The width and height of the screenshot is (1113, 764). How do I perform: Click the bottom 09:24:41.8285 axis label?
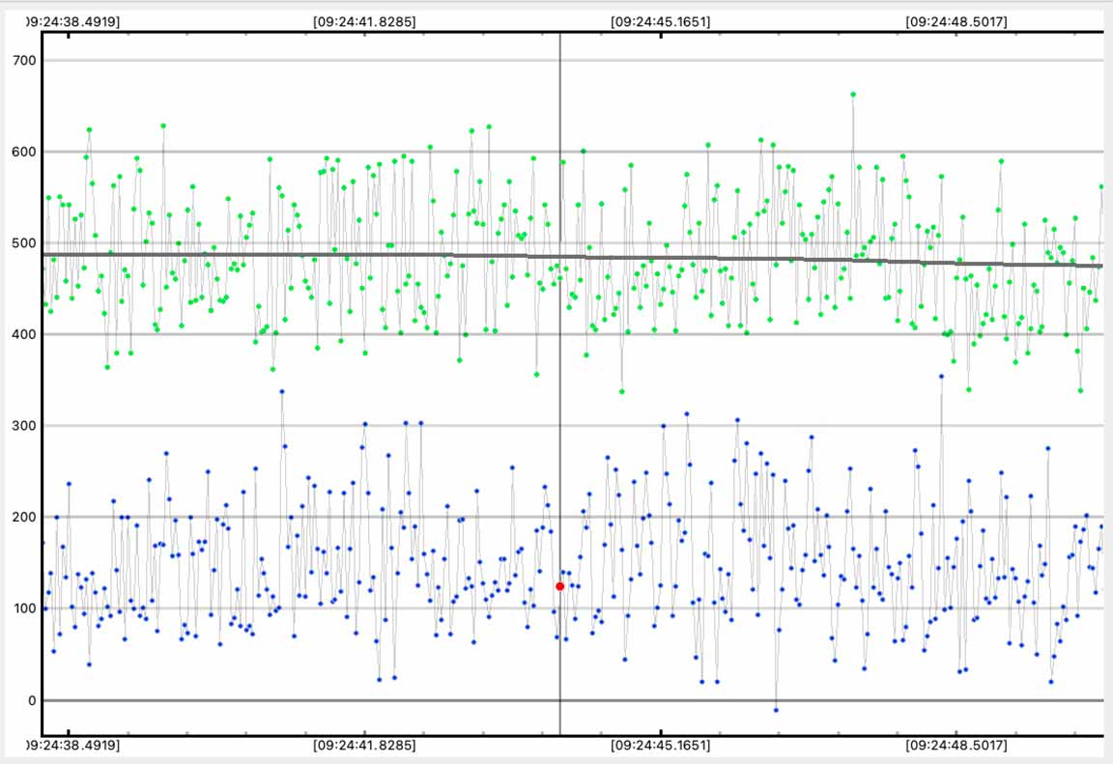tap(364, 746)
